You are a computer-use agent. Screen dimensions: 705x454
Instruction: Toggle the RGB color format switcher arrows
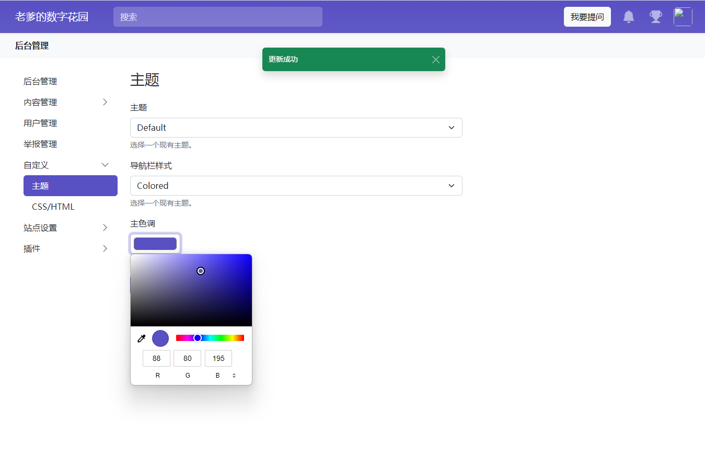[234, 376]
